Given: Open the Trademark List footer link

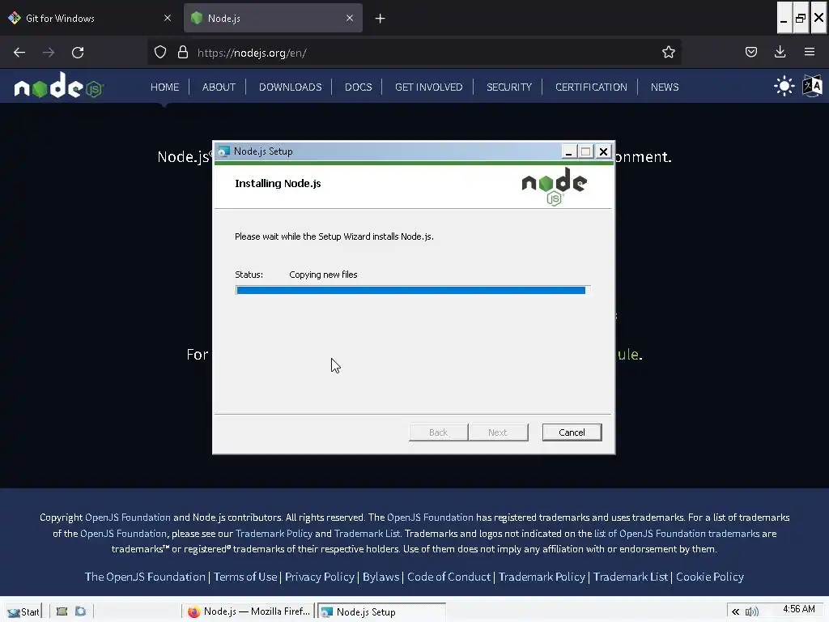Looking at the screenshot, I should click(631, 577).
